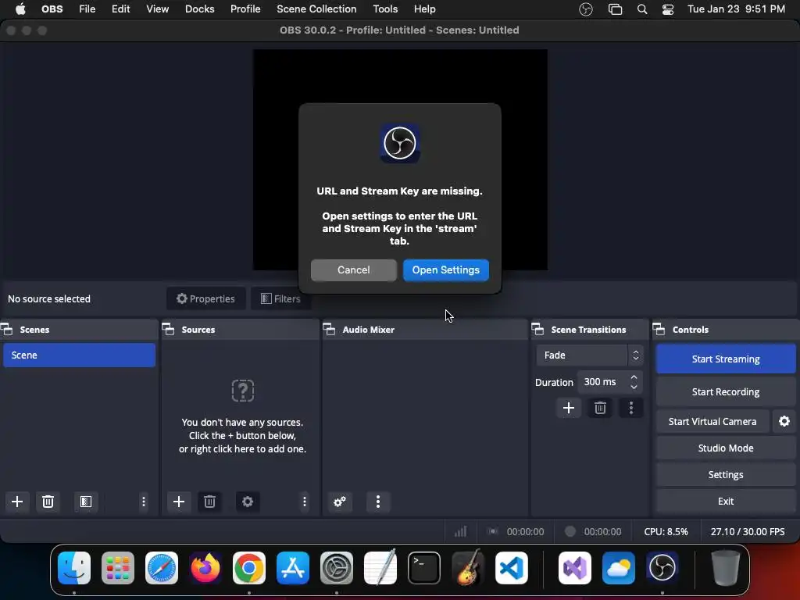This screenshot has width=800, height=600.
Task: Click the question mark sources placeholder icon
Action: [x=243, y=391]
